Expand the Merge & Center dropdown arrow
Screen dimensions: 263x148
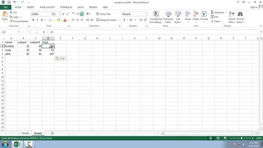pyautogui.click(x=119, y=20)
